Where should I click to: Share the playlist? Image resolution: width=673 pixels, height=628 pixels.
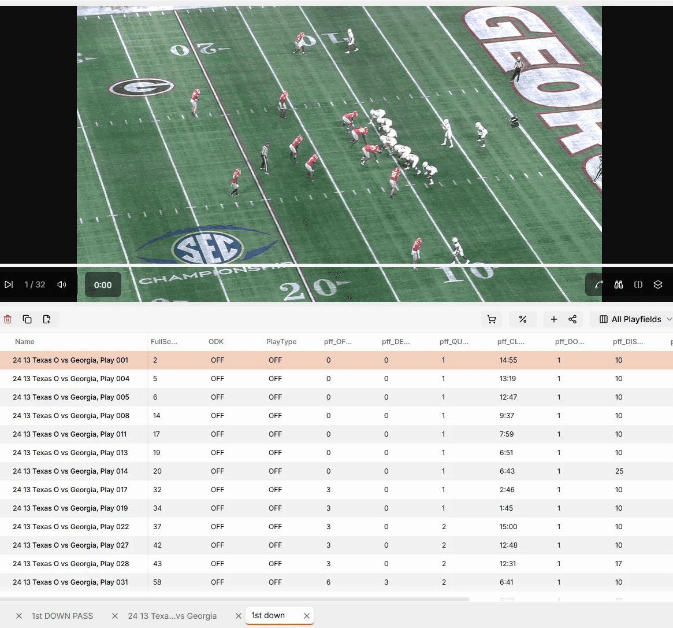click(572, 319)
